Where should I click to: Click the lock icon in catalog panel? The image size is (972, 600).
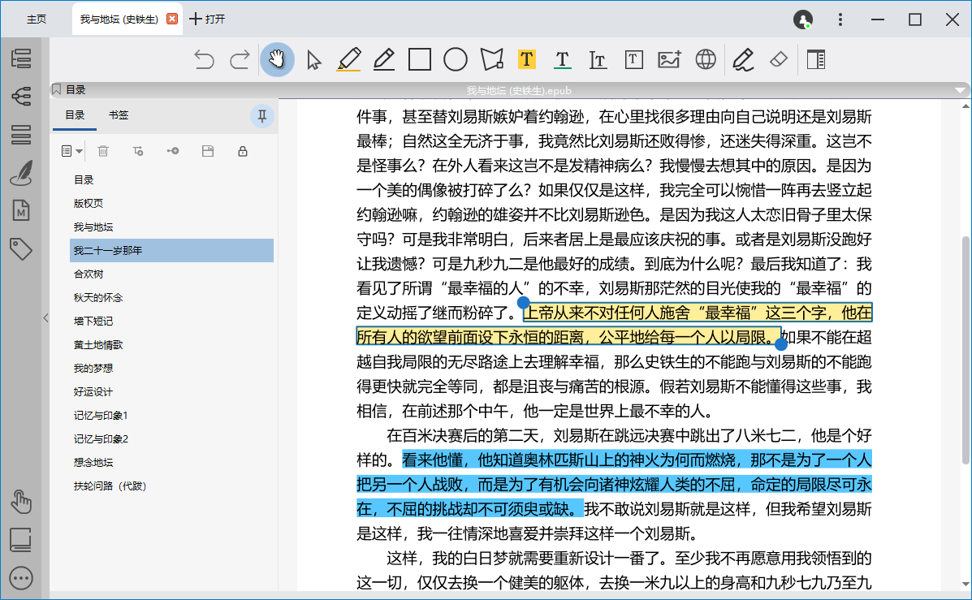point(241,151)
